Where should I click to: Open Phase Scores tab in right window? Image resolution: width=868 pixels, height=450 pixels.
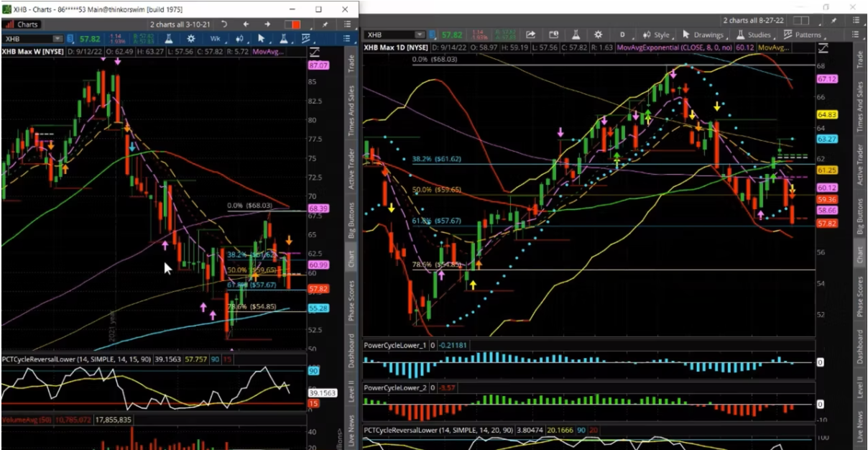861,298
